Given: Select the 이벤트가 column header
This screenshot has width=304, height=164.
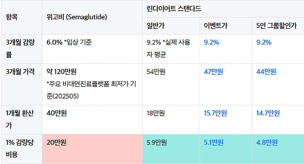Looking at the screenshot, I should (216, 26).
